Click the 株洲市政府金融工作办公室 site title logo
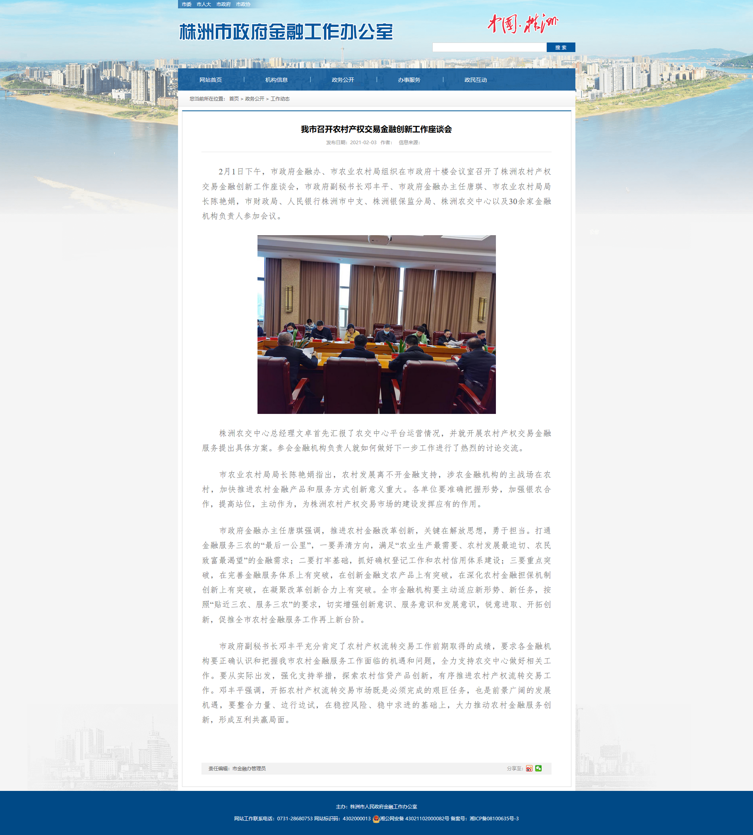 click(286, 32)
